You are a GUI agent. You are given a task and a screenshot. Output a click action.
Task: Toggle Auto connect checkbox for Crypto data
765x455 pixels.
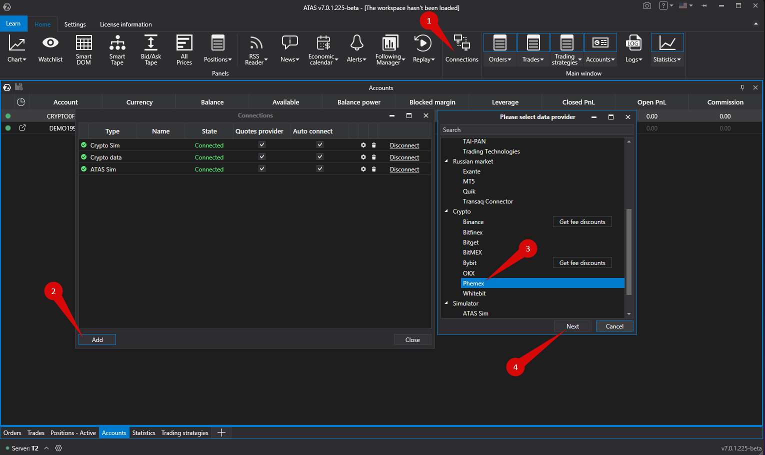pyautogui.click(x=320, y=156)
